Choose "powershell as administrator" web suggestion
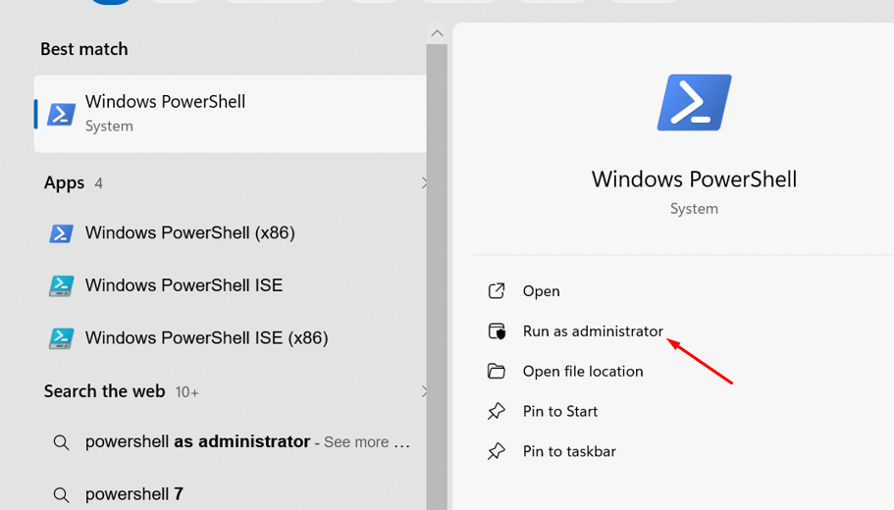Screen dimensions: 894x510 [197, 442]
